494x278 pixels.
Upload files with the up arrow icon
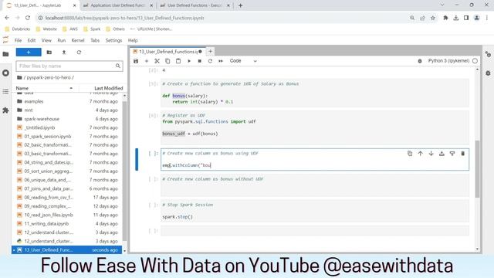click(x=64, y=53)
